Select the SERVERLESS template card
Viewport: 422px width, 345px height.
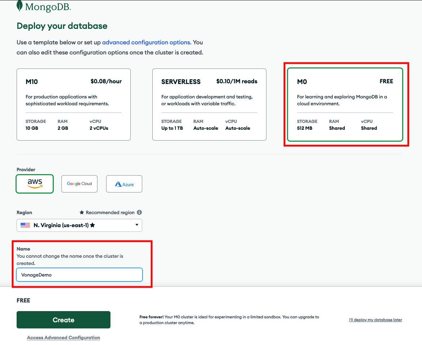[209, 105]
